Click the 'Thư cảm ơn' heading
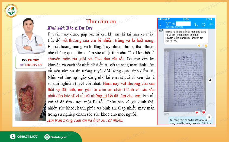Image resolution: width=229 pixels, height=142 pixels. tap(101, 21)
